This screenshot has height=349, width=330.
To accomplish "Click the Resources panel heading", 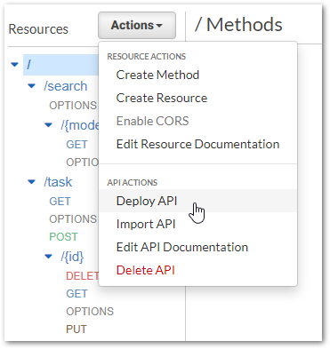I will point(38,29).
